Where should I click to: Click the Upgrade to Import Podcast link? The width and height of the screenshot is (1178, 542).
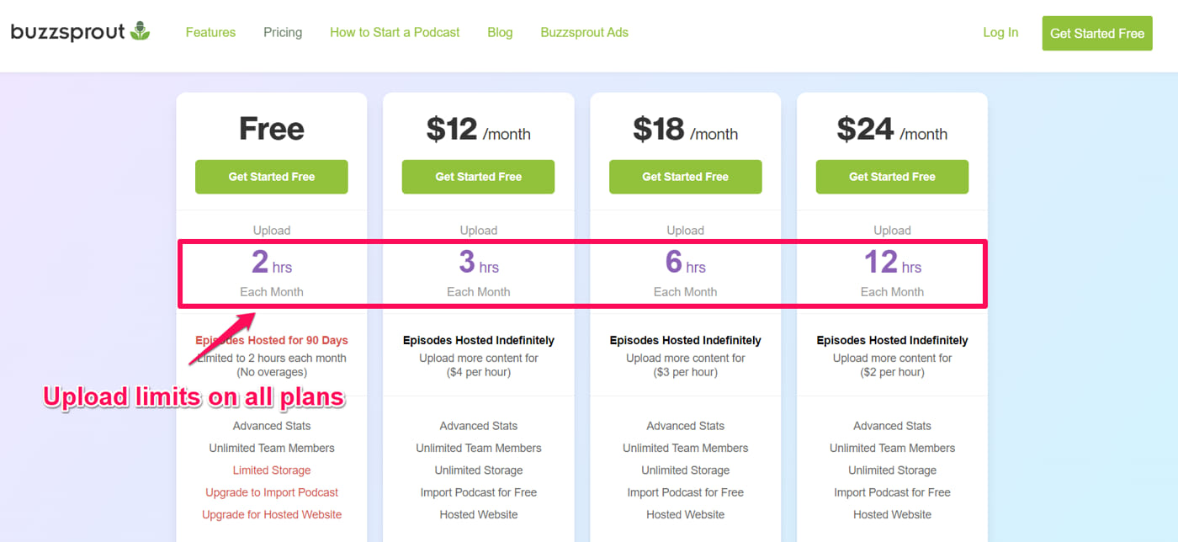(271, 492)
